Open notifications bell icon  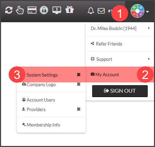[x=91, y=11]
